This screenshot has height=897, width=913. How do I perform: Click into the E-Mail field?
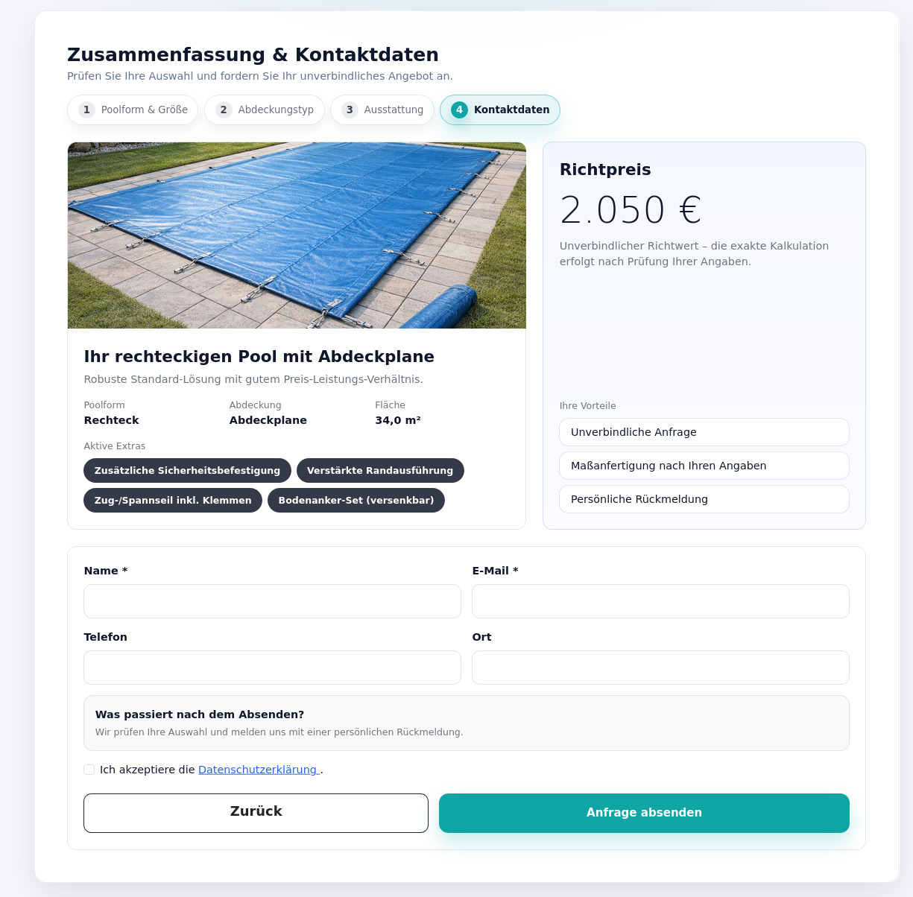[x=660, y=601]
